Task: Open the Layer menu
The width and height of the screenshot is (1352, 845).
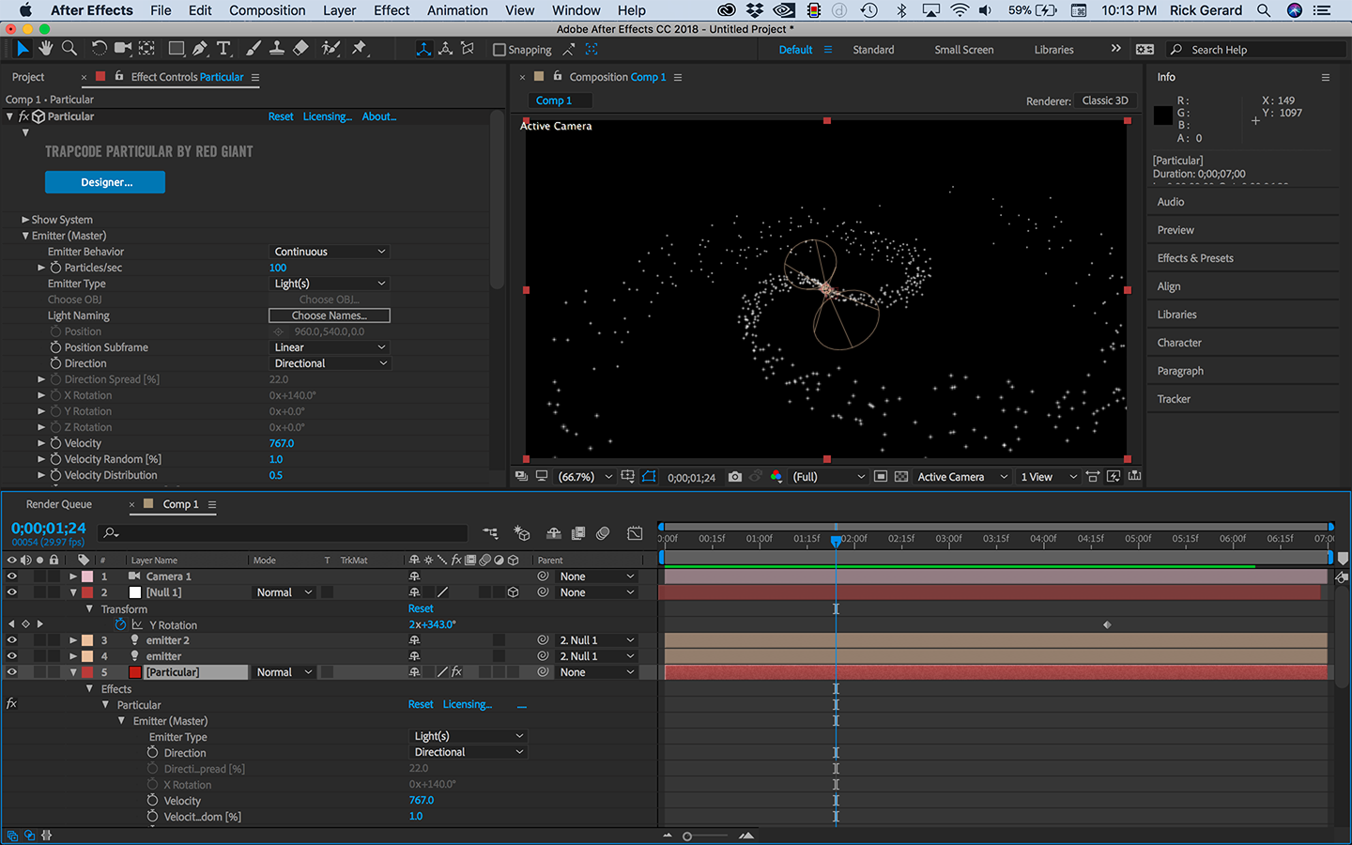Action: click(339, 10)
